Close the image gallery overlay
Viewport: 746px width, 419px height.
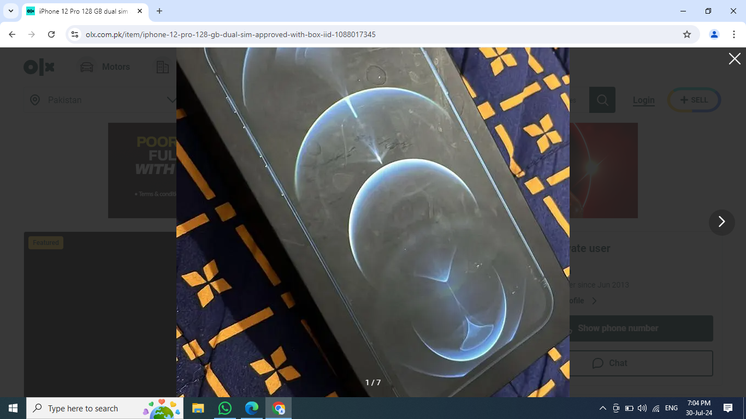click(x=735, y=59)
